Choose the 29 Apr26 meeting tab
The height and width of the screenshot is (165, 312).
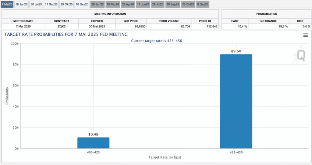coord(128,4)
